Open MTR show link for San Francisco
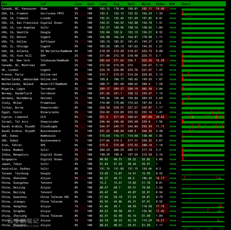 (173, 23)
